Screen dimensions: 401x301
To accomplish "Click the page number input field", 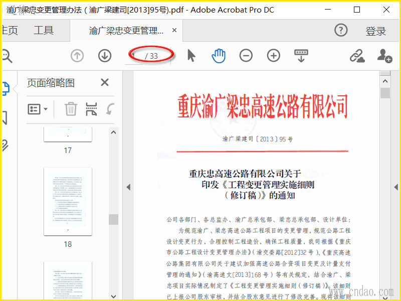I will (134, 56).
